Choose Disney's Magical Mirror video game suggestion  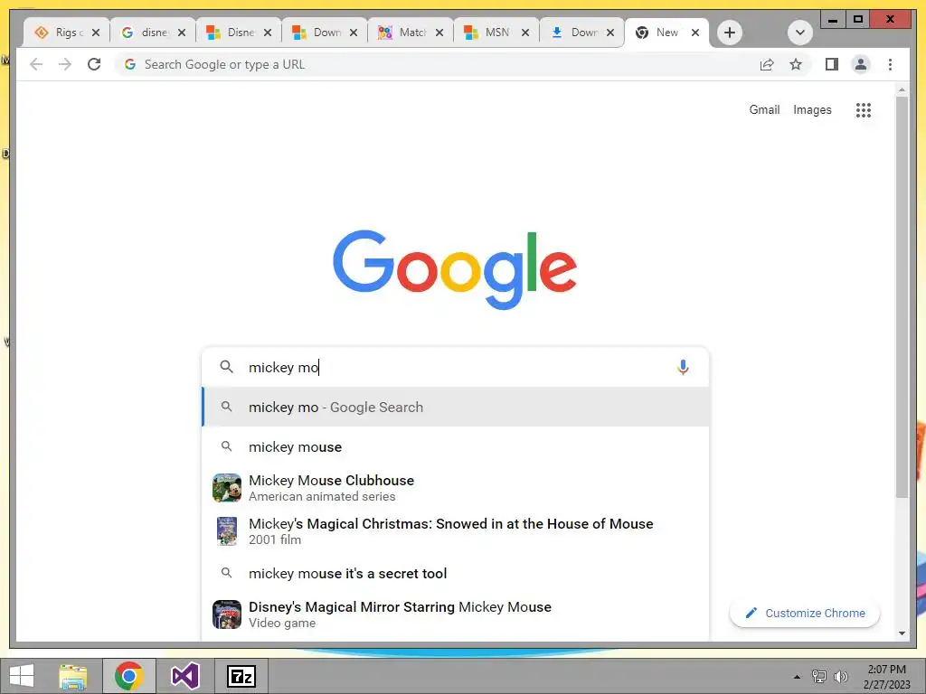click(x=456, y=614)
